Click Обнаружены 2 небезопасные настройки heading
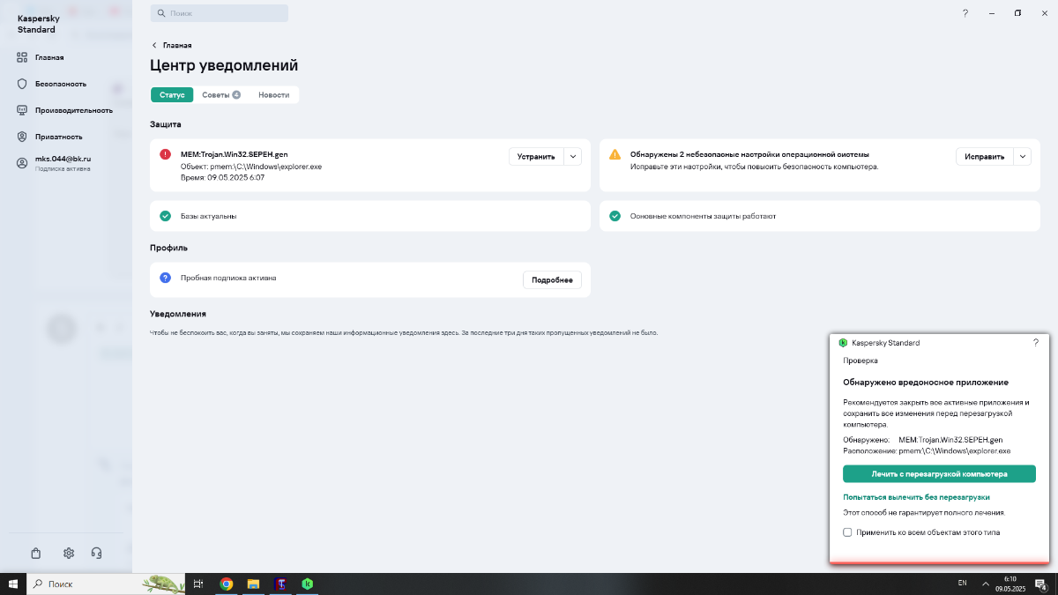Screen dimensions: 1058x595 749,154
